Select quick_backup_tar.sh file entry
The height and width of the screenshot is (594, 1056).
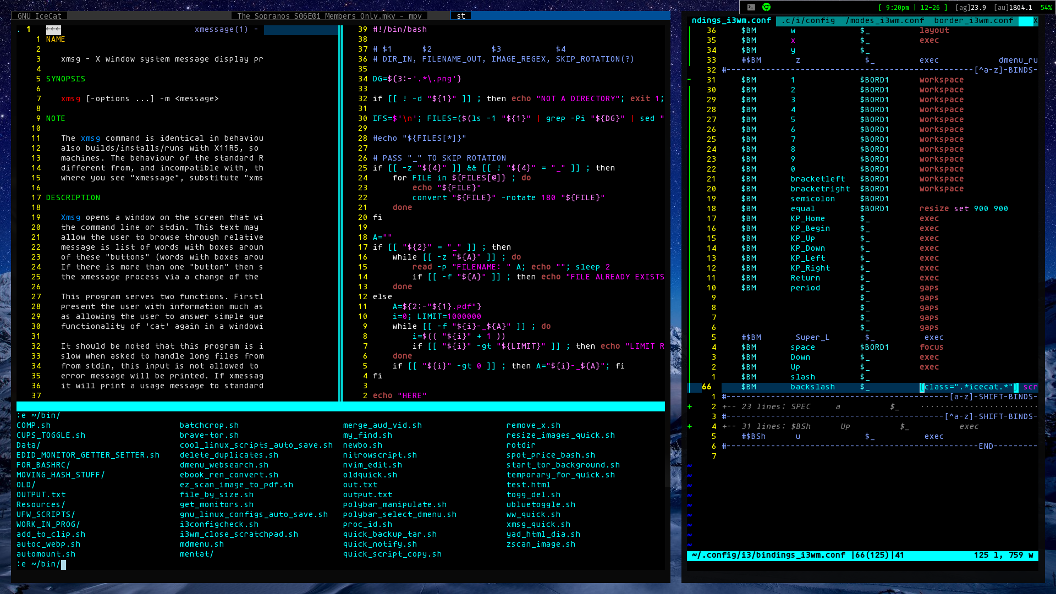pyautogui.click(x=390, y=535)
